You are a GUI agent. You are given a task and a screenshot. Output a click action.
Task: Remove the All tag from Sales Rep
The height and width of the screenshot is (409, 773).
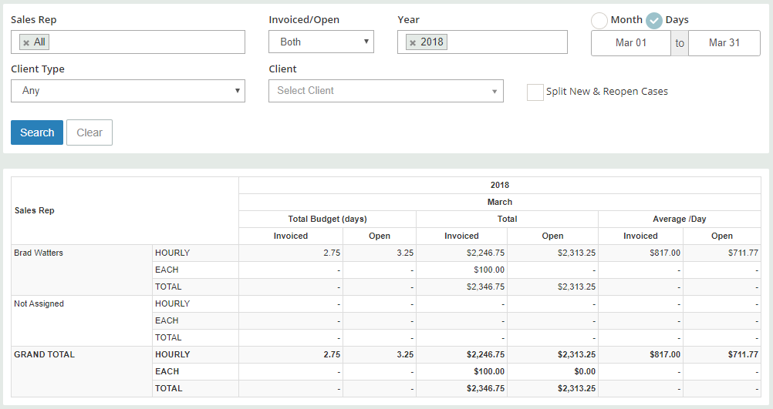tap(26, 43)
